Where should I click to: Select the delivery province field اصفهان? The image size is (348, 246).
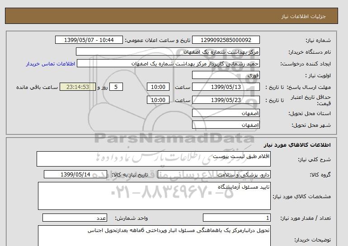click(x=226, y=113)
